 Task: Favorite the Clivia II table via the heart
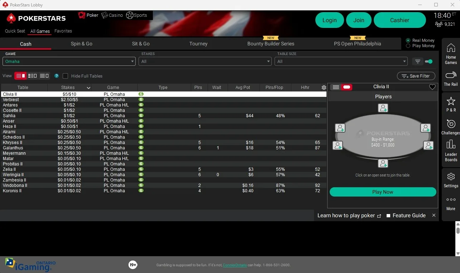coord(432,86)
